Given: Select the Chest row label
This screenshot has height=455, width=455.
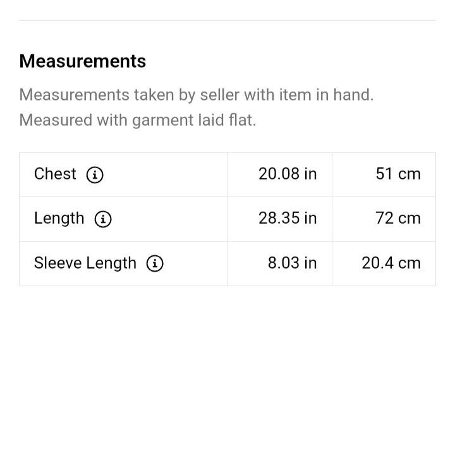Looking at the screenshot, I should click(x=55, y=174).
